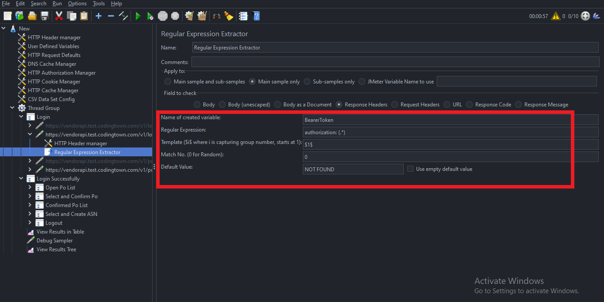Open the Help menu
The image size is (604, 302).
(x=116, y=4)
